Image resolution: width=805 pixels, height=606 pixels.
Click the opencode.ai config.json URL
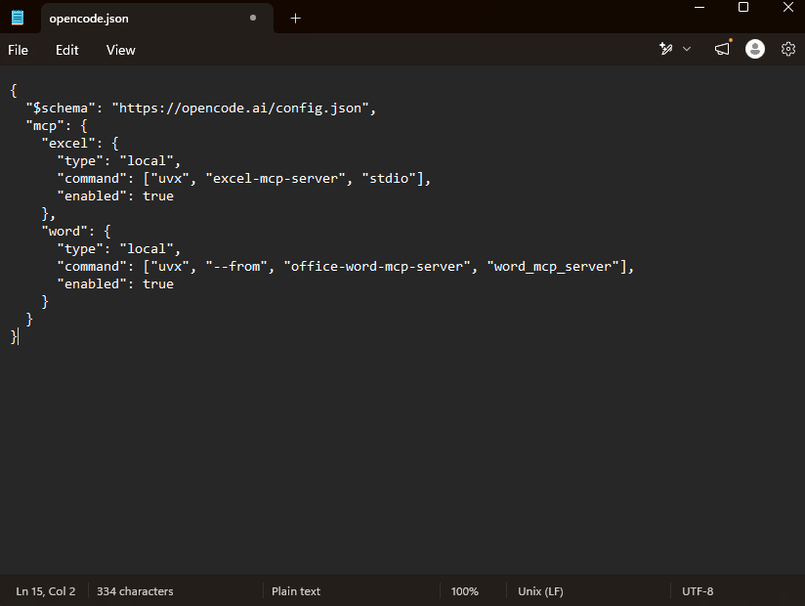click(x=240, y=108)
